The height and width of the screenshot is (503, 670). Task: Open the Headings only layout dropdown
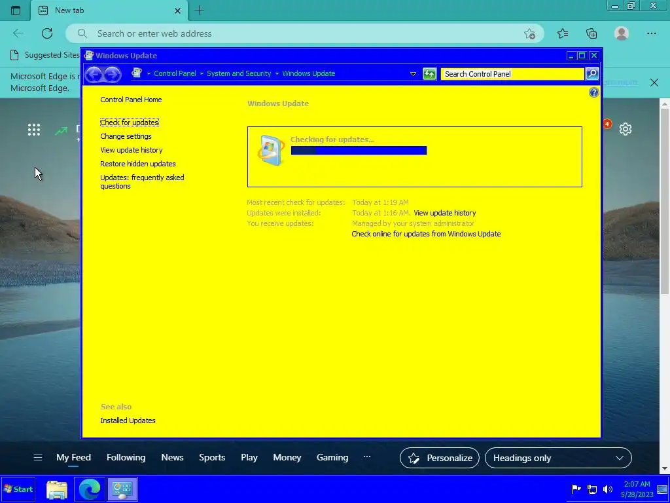(x=558, y=458)
